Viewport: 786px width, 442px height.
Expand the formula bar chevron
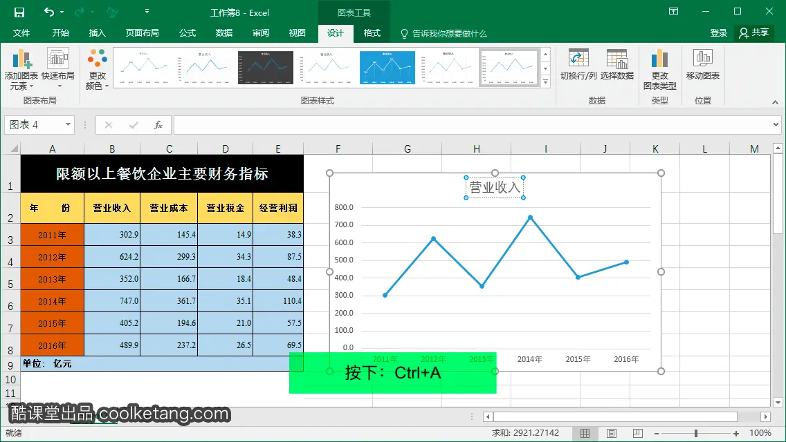coord(776,124)
